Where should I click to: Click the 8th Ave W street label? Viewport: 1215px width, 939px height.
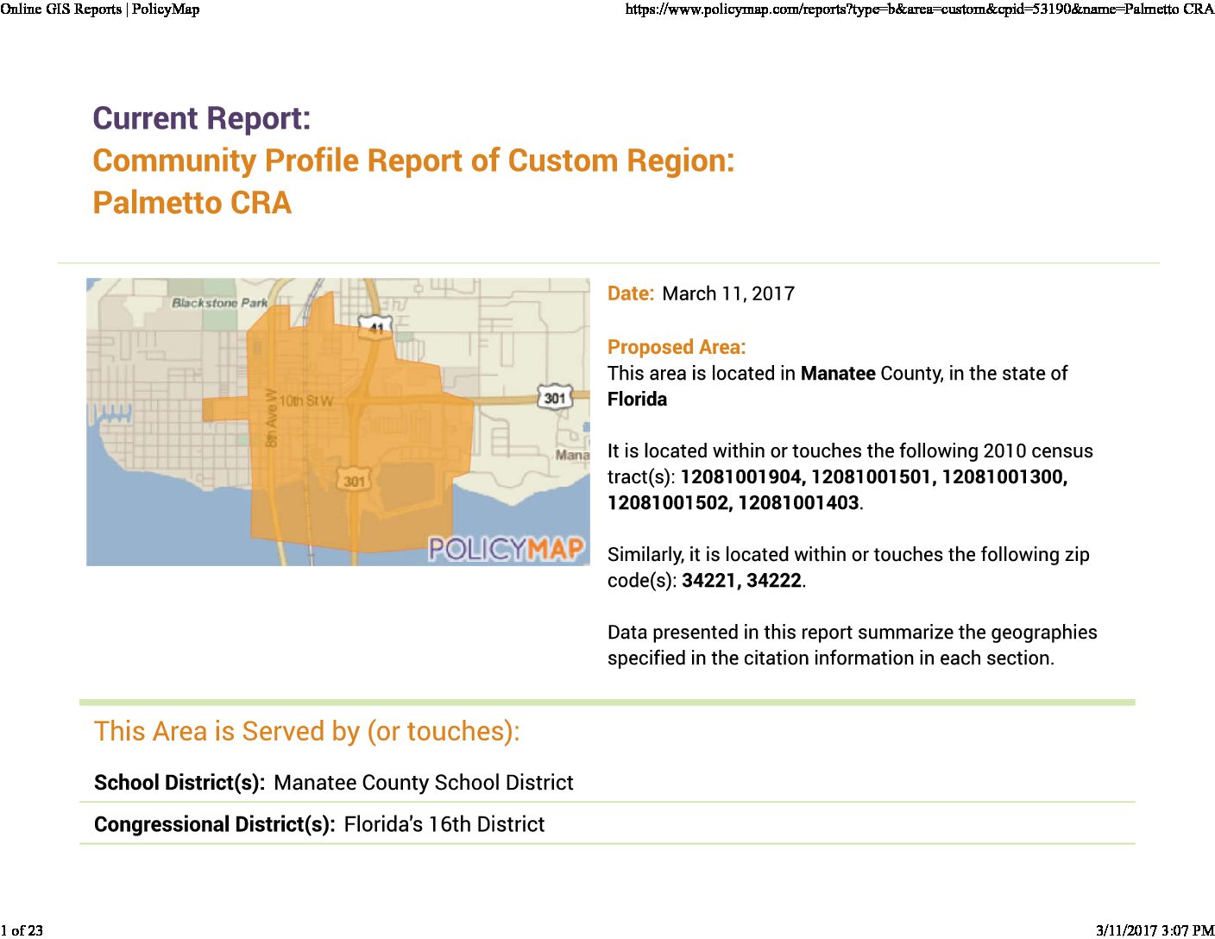[272, 418]
